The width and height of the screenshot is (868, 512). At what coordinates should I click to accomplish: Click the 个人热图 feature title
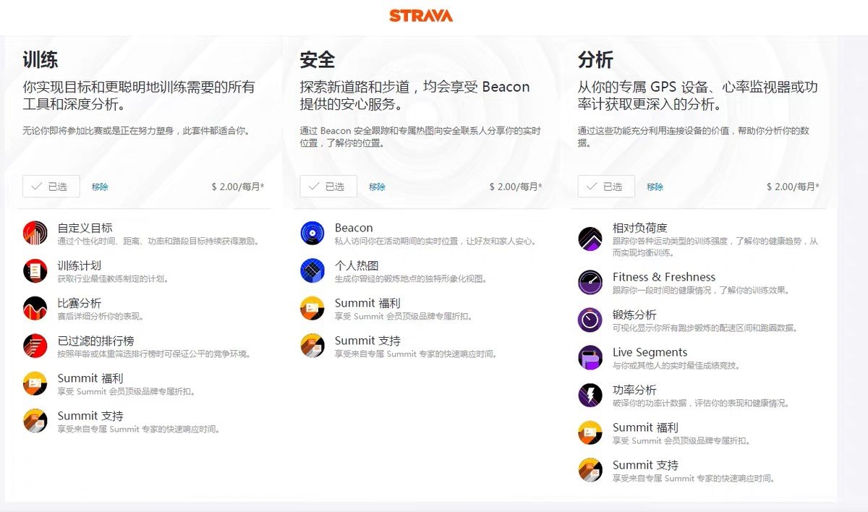point(357,265)
